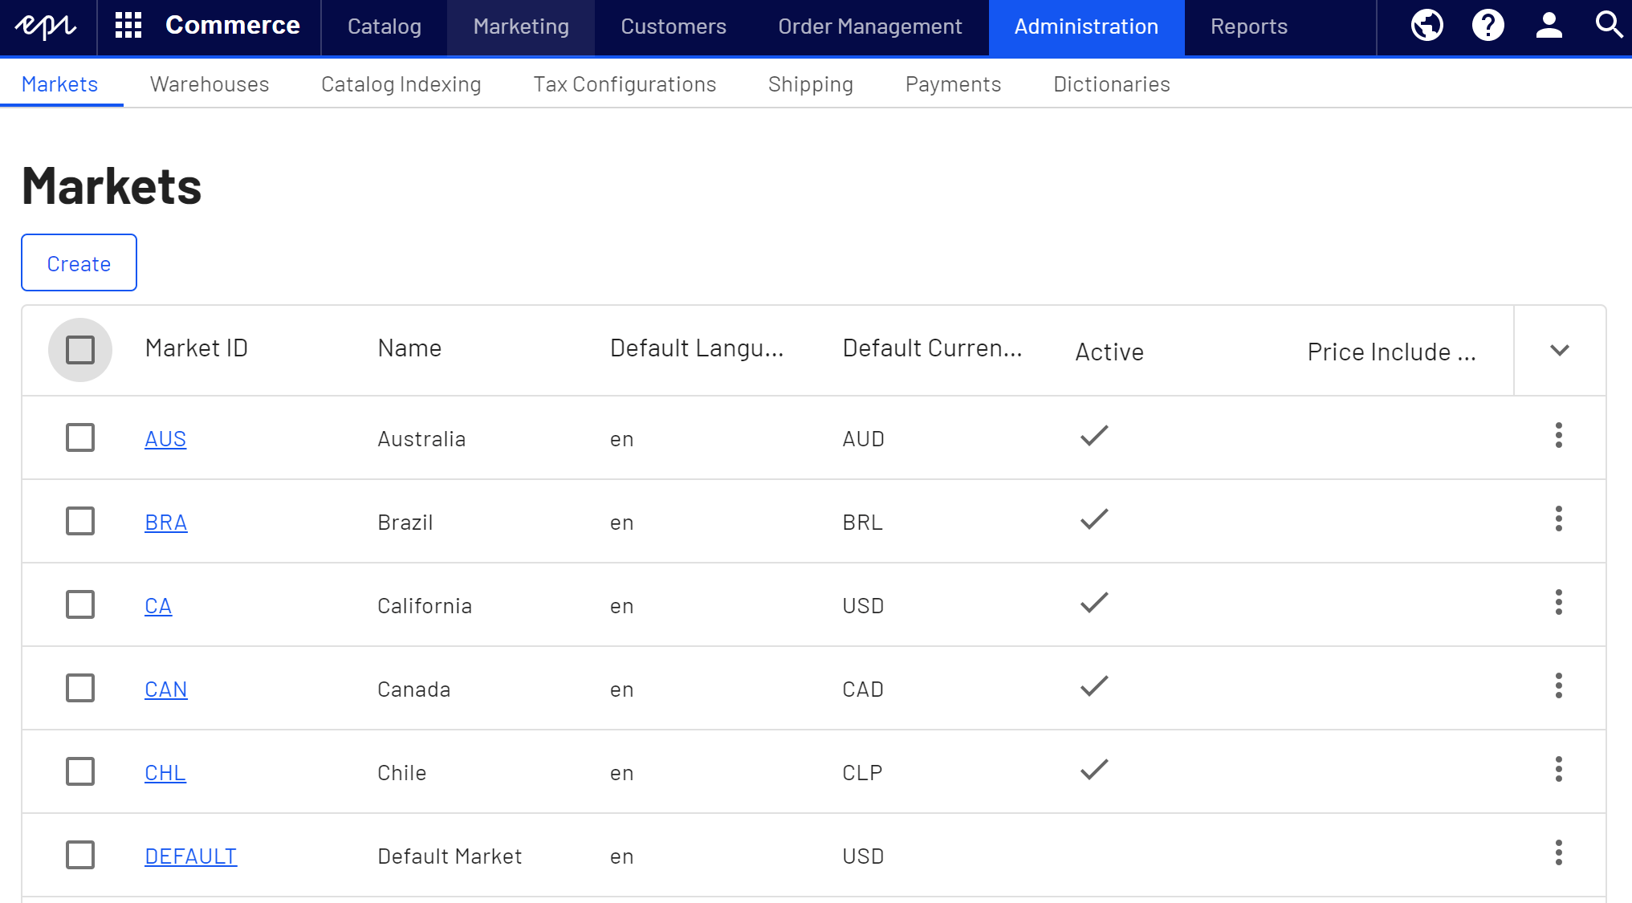Select the Chile row checkbox
Image resolution: width=1632 pixels, height=903 pixels.
(80, 771)
